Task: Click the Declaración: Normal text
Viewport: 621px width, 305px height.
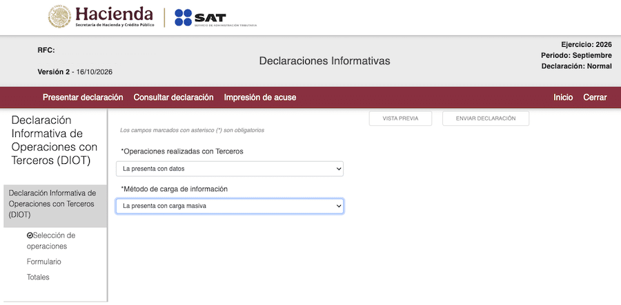Action: click(577, 66)
